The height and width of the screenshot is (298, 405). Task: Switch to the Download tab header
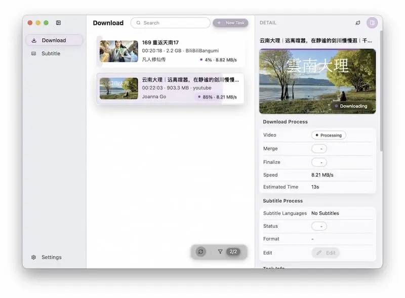pos(108,23)
